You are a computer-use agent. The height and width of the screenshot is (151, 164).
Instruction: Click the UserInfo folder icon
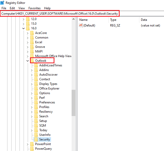coord(36,135)
